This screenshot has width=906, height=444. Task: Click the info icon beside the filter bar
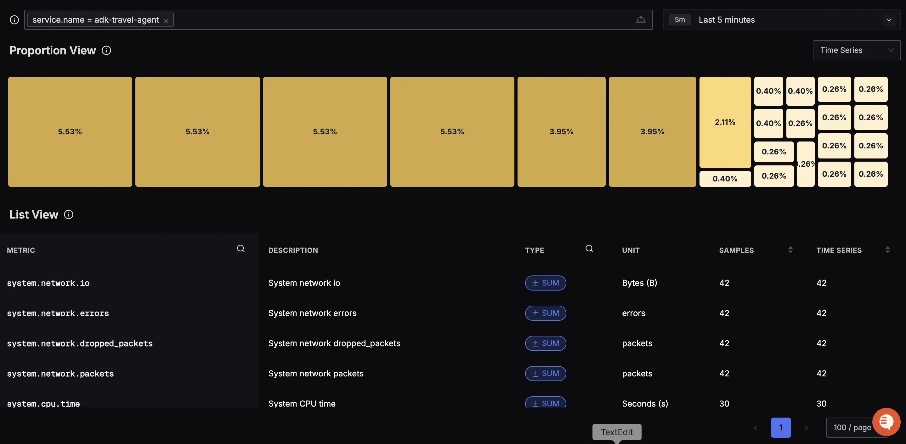pos(14,20)
